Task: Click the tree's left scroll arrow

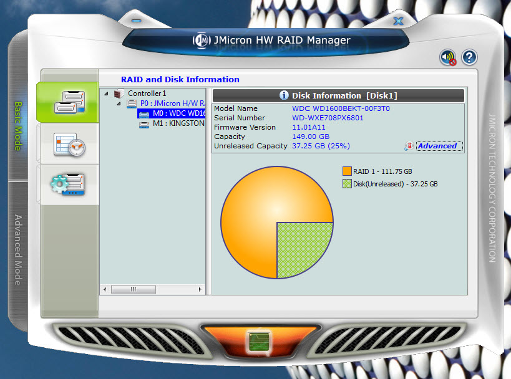Action: pyautogui.click(x=105, y=289)
